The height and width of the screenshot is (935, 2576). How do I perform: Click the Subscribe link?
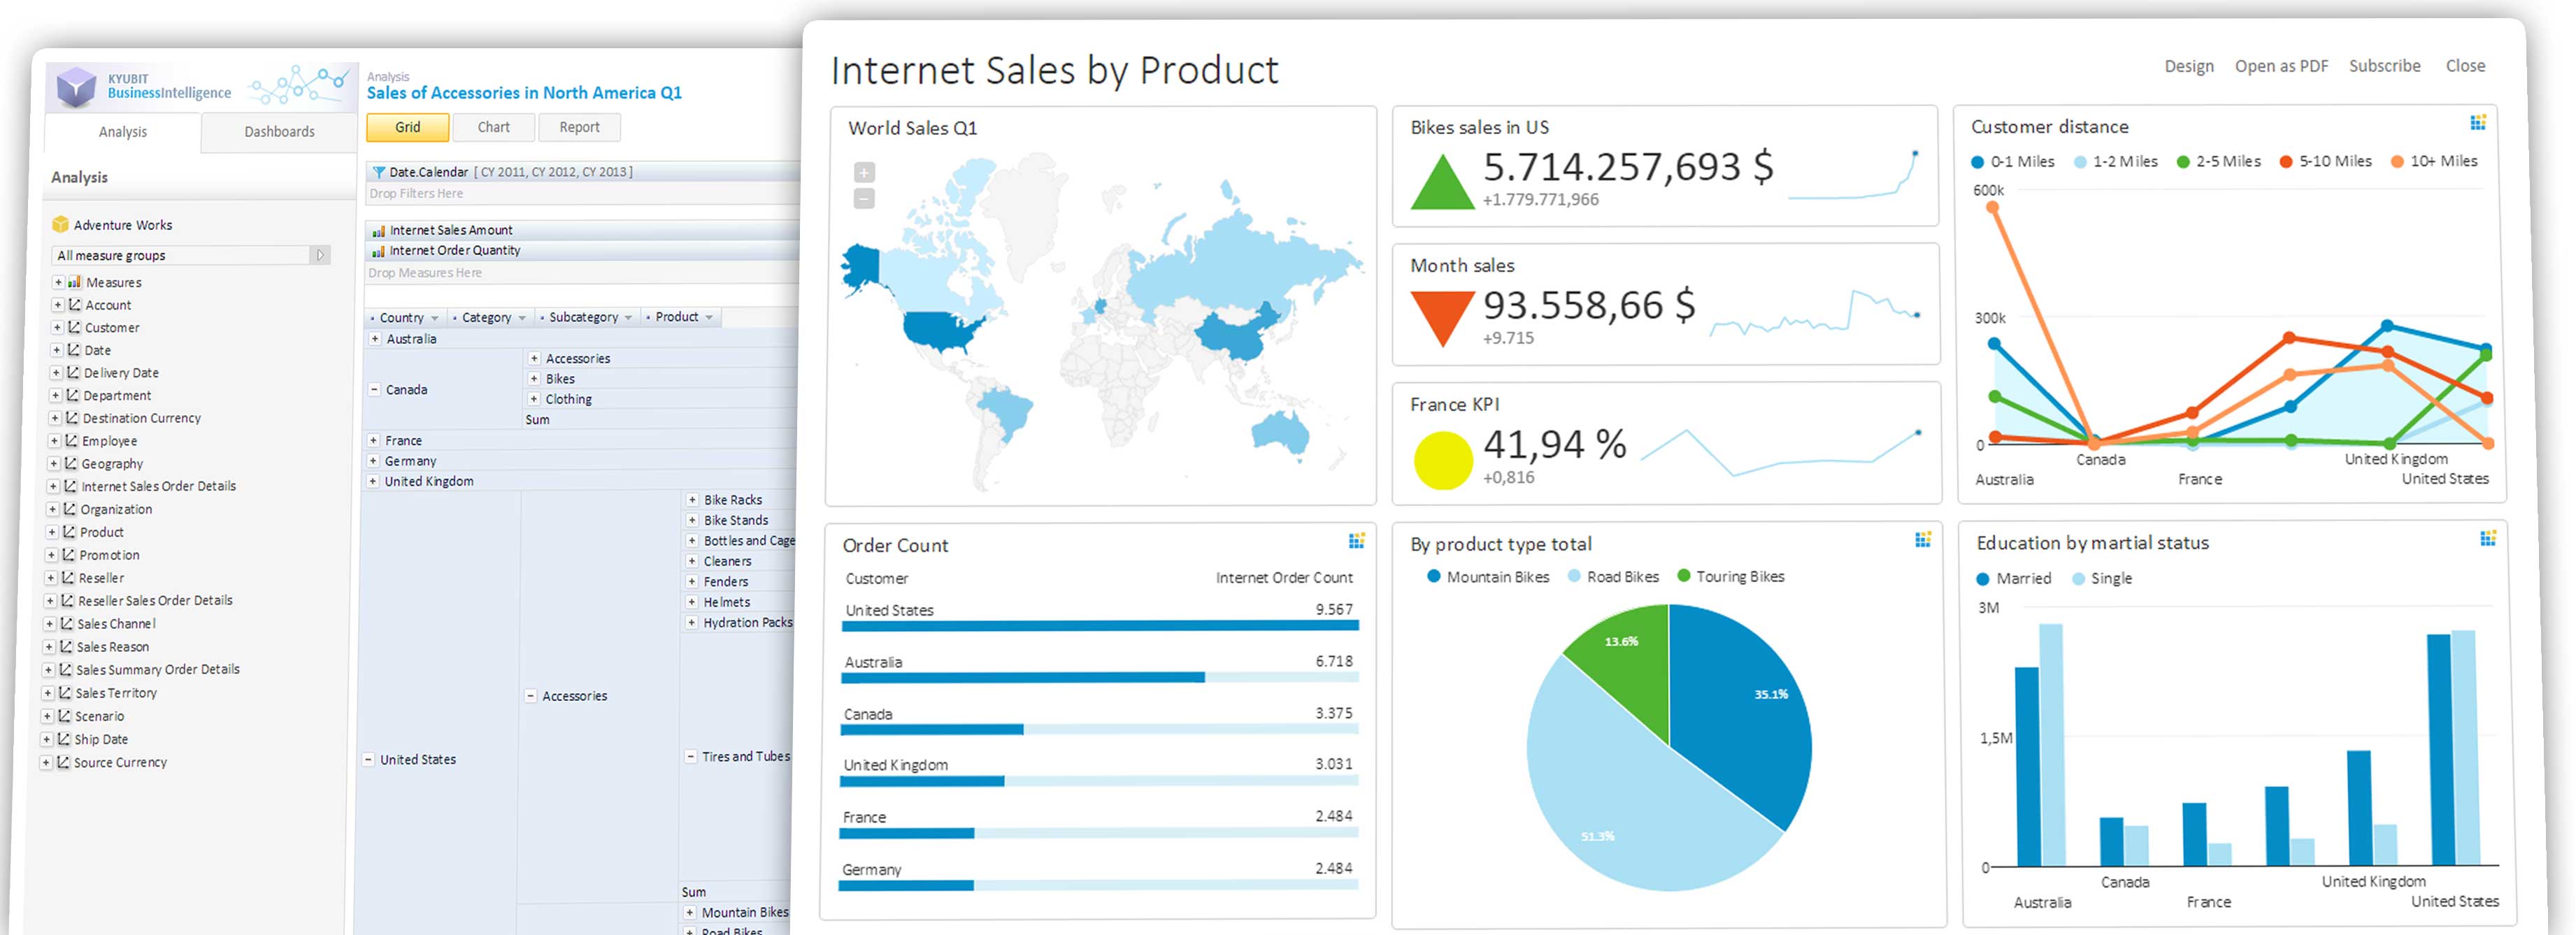pyautogui.click(x=2385, y=65)
